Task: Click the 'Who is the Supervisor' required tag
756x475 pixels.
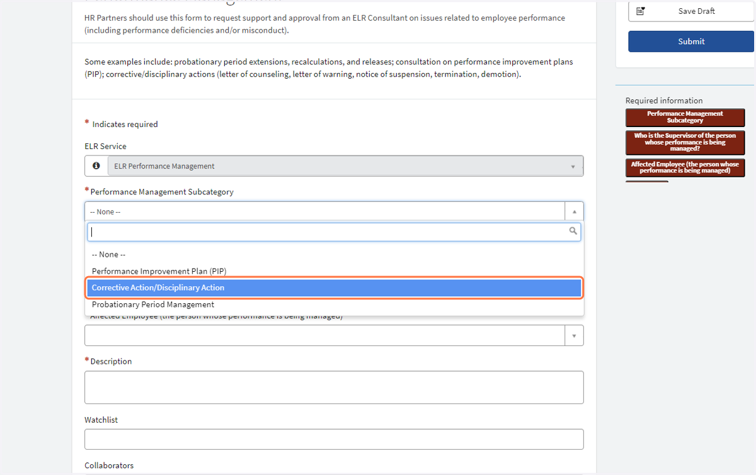Action: [685, 142]
